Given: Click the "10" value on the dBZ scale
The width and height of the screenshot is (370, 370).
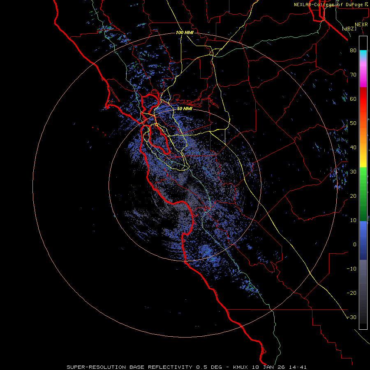Looking at the screenshot, I should [x=353, y=220].
